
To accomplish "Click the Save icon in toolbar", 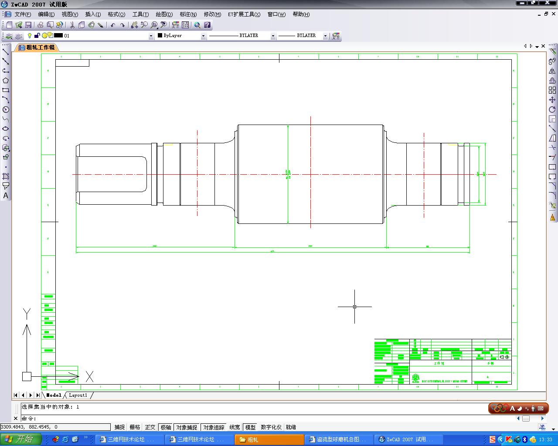I will pyautogui.click(x=28, y=25).
